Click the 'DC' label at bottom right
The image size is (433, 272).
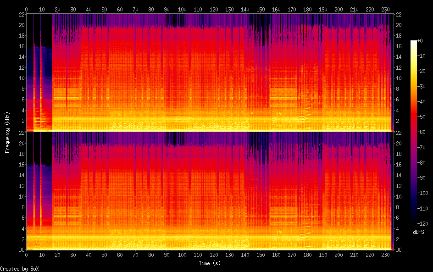point(399,250)
